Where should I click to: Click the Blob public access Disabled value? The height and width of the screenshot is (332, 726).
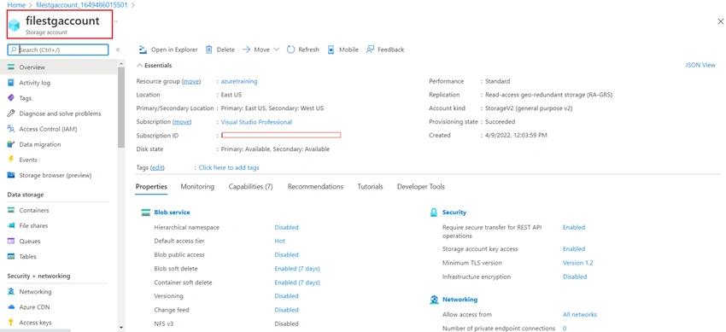pos(286,255)
